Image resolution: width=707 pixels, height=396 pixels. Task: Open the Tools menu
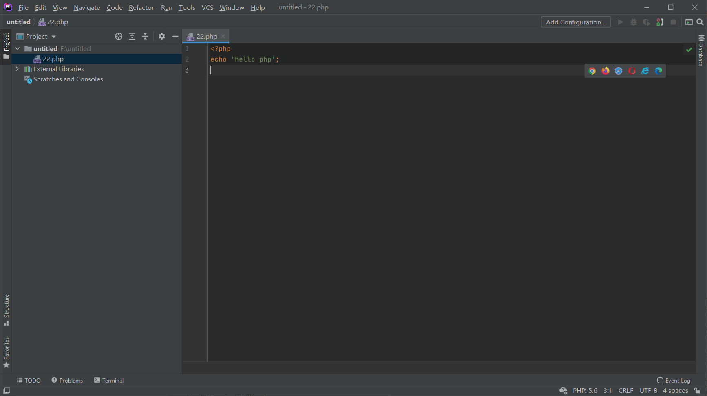(187, 7)
